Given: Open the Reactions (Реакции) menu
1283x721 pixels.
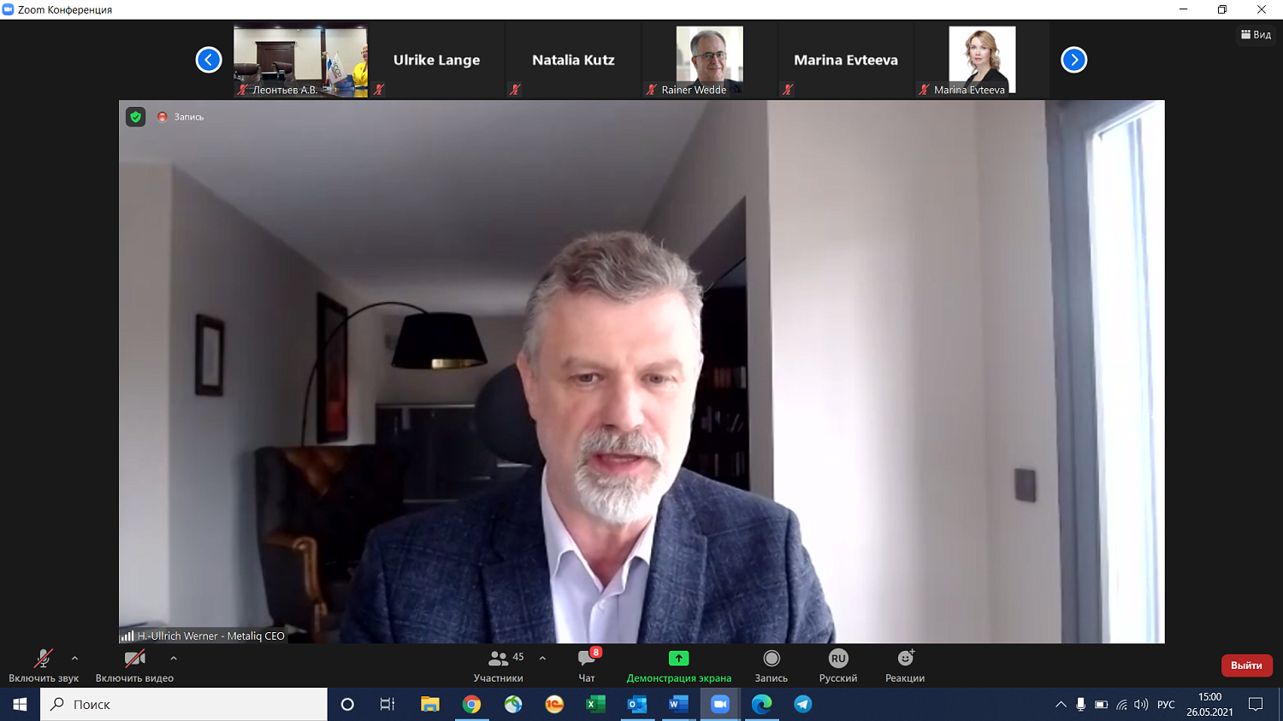Looking at the screenshot, I should [905, 659].
